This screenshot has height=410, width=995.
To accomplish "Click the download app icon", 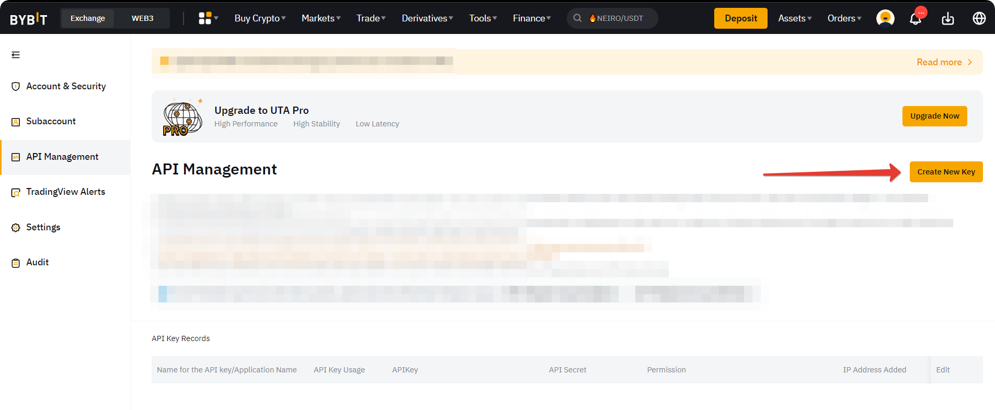I will click(948, 19).
